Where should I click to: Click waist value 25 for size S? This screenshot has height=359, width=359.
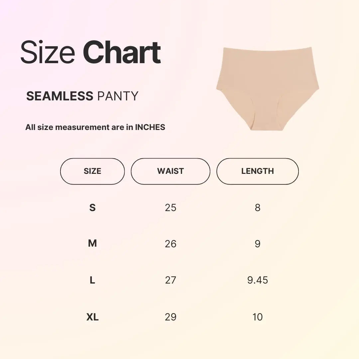pyautogui.click(x=171, y=208)
